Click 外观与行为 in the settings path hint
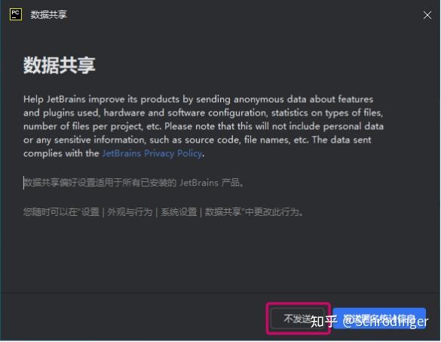441x342 pixels. [130, 212]
